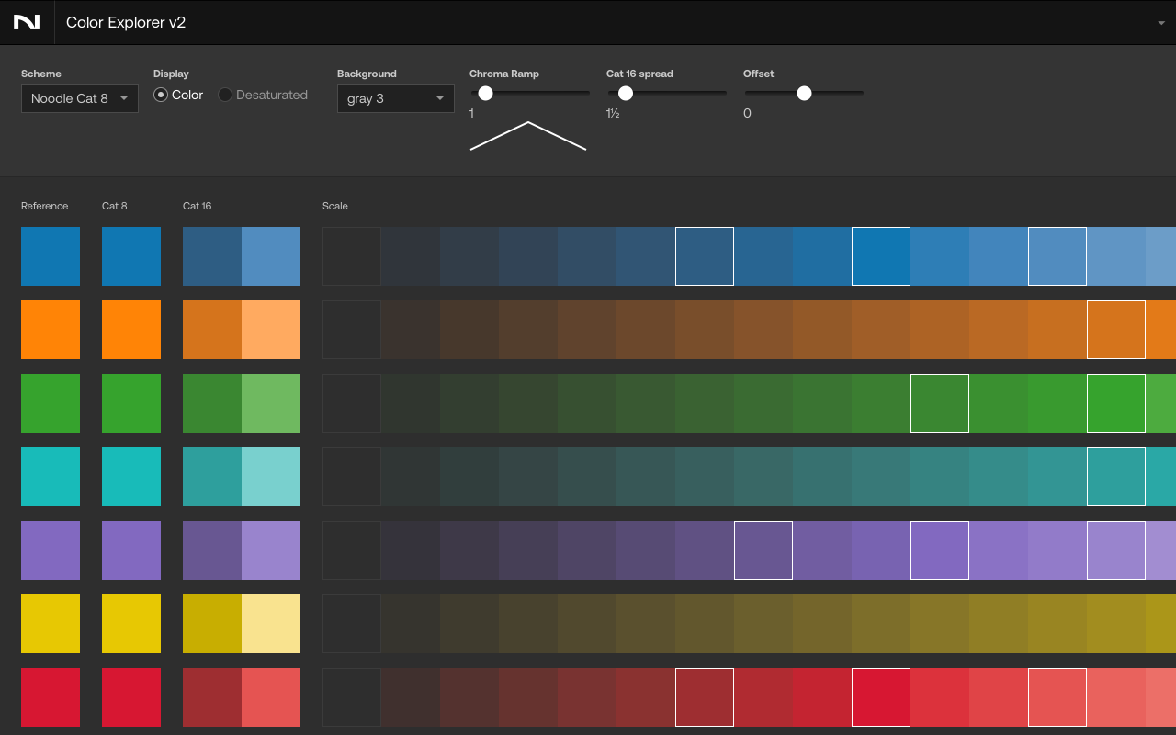
Task: Click the first outlined cell in red scale
Action: click(705, 697)
